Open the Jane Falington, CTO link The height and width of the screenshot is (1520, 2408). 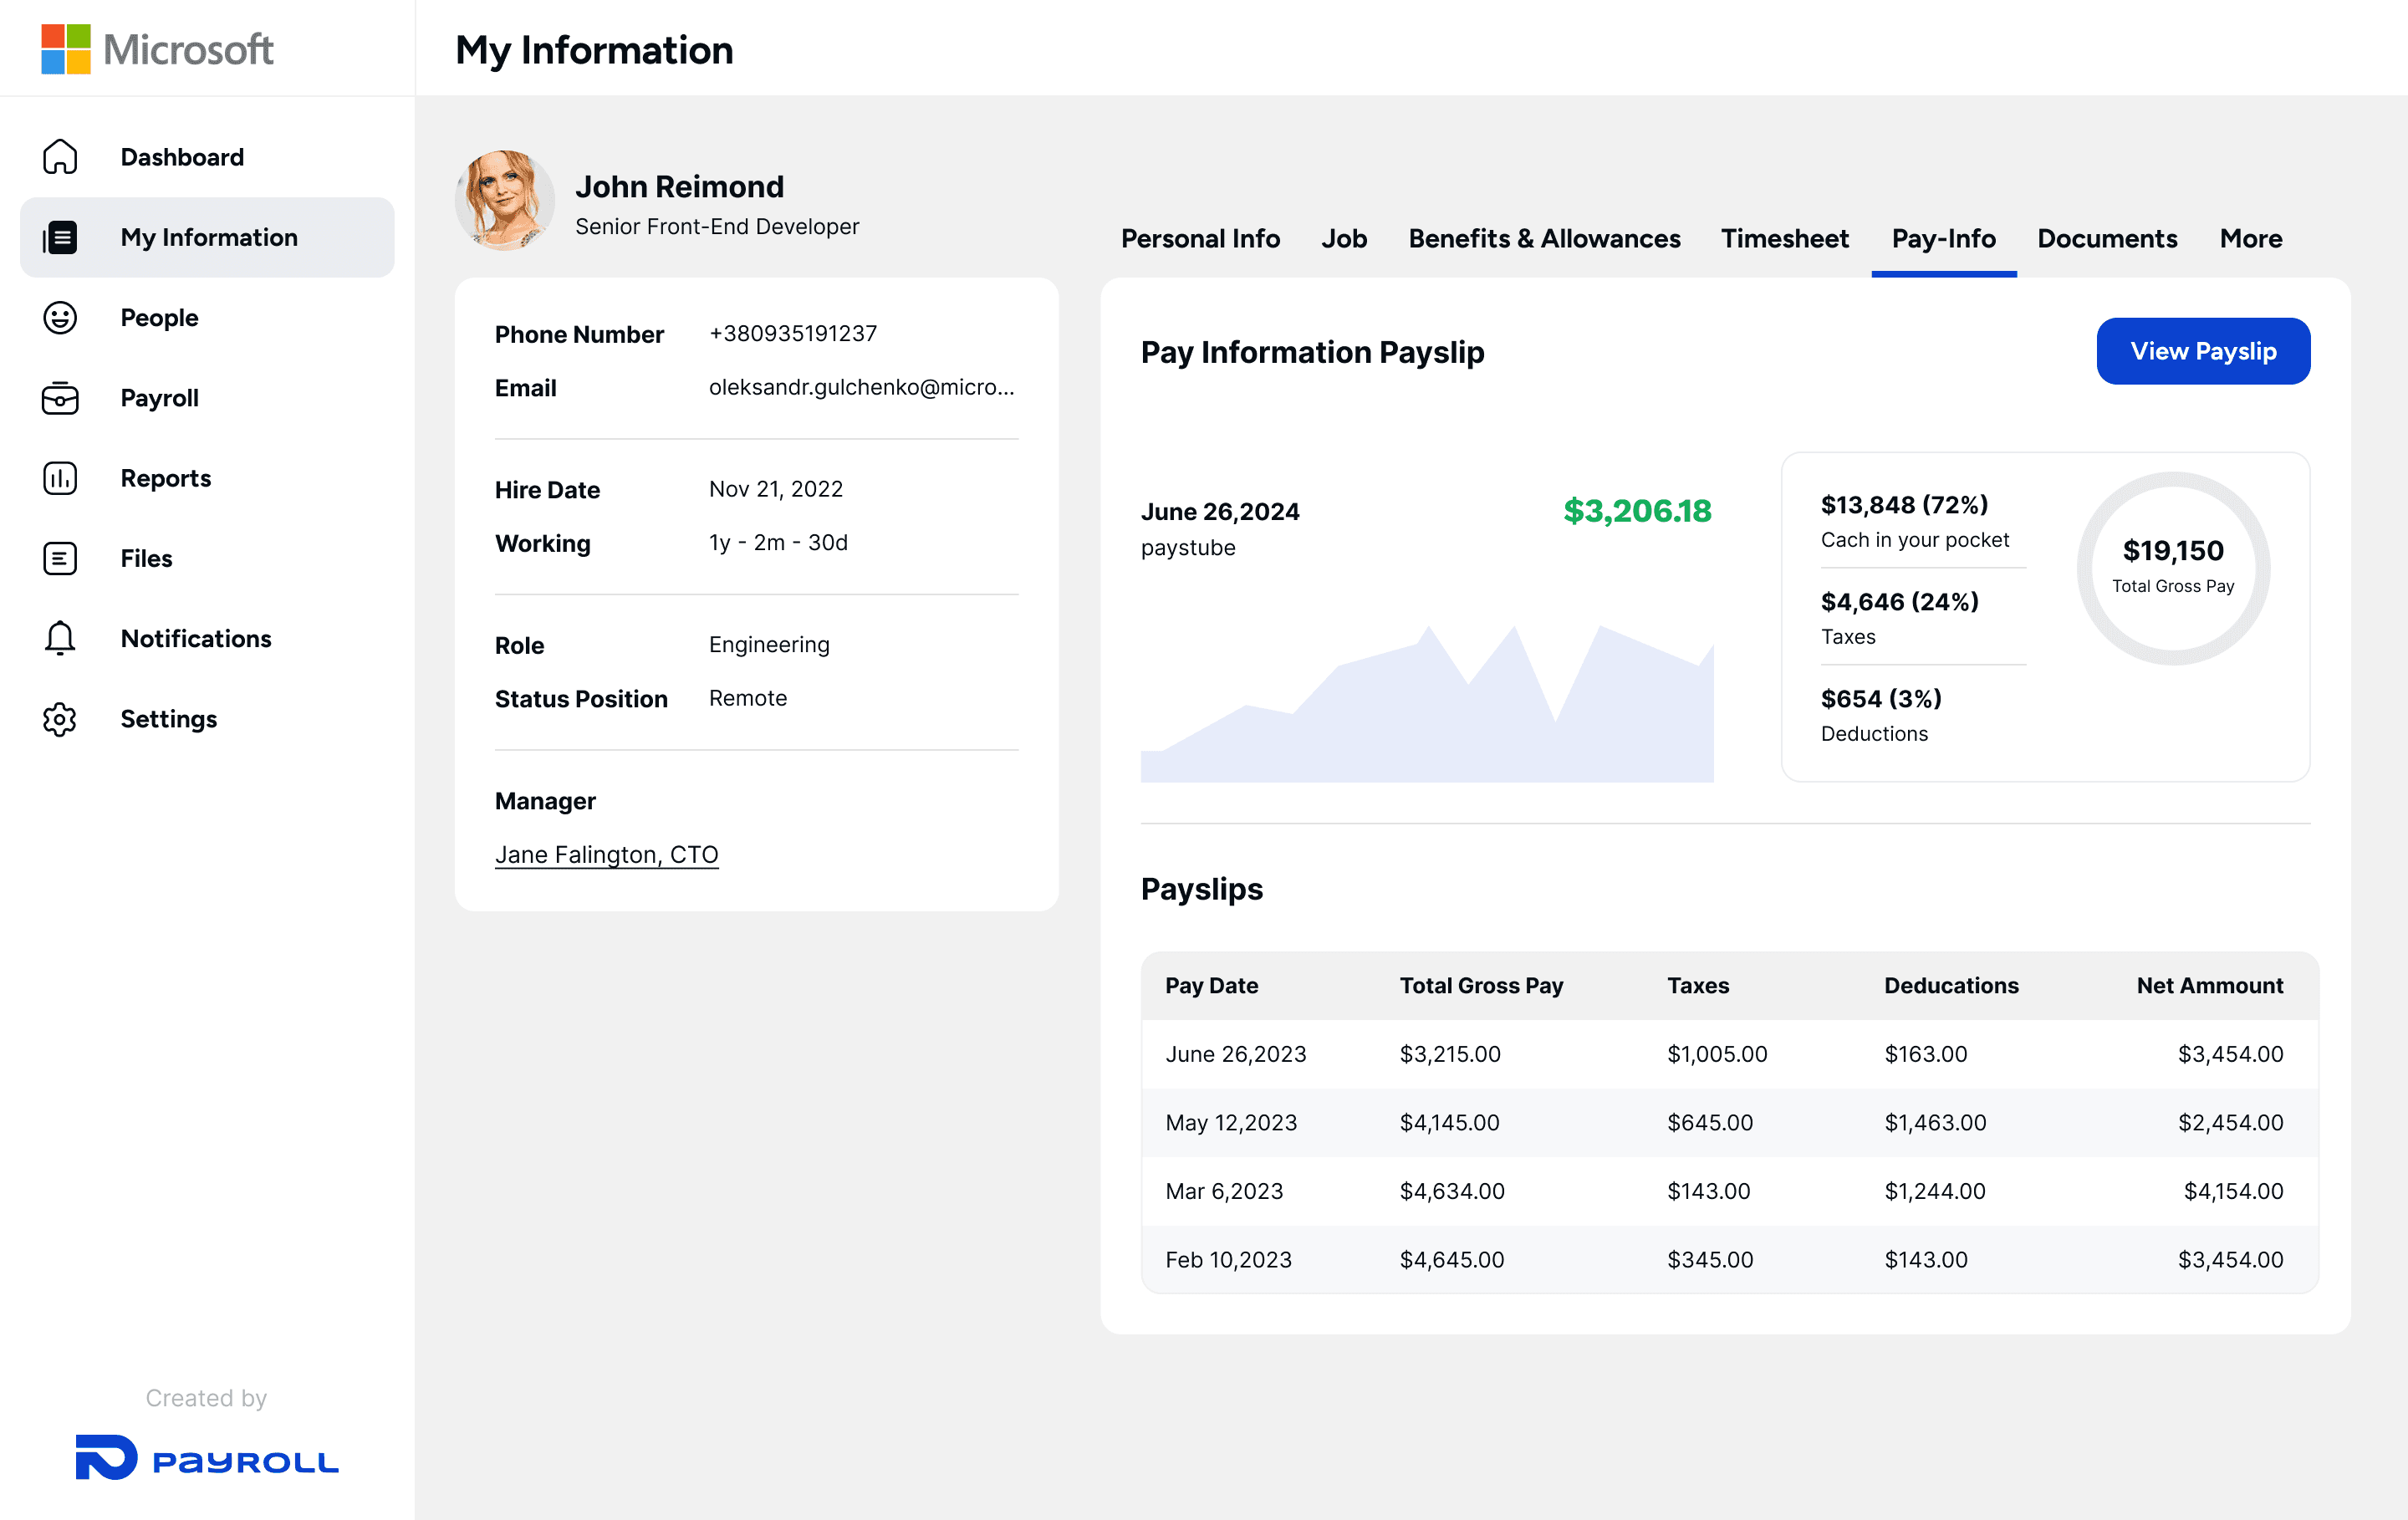click(606, 854)
